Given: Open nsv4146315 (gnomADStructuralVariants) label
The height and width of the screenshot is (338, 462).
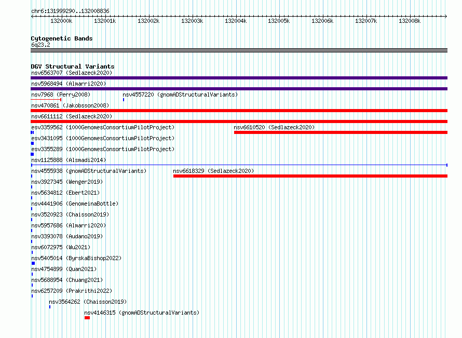Looking at the screenshot, I should click(x=142, y=313).
